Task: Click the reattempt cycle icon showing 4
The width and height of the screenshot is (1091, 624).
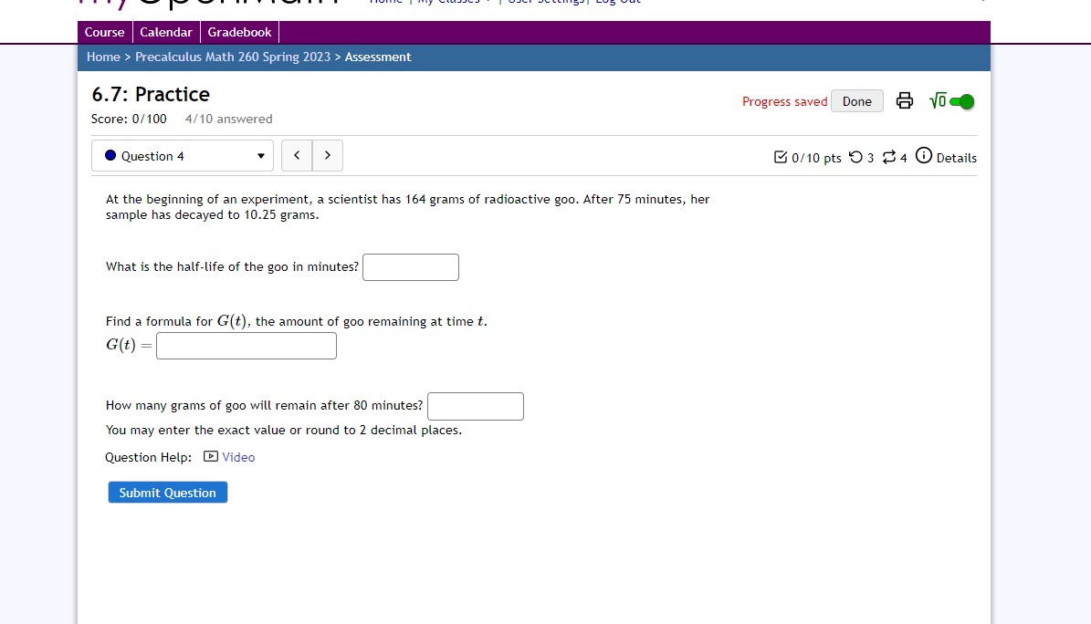Action: (x=890, y=157)
